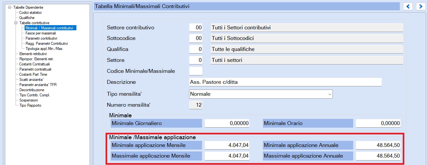Click the empty Codice Minimale/Massimale field
This screenshot has height=165, width=427.
pos(196,71)
